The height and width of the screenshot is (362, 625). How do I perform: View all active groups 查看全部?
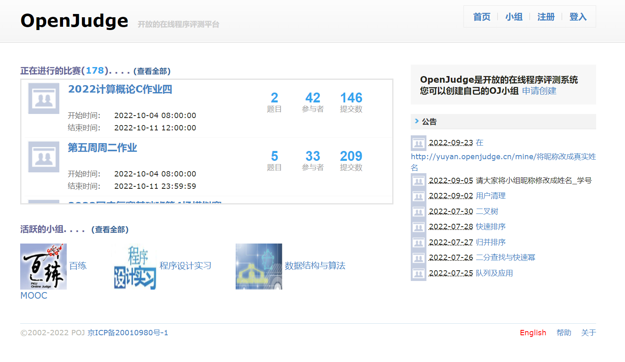click(x=110, y=230)
